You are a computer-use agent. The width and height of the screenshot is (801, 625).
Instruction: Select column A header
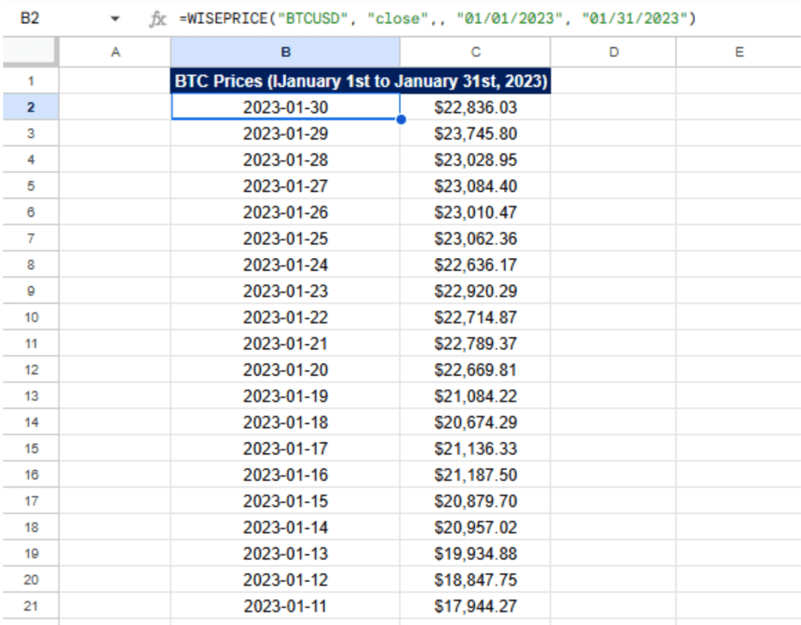click(x=115, y=52)
